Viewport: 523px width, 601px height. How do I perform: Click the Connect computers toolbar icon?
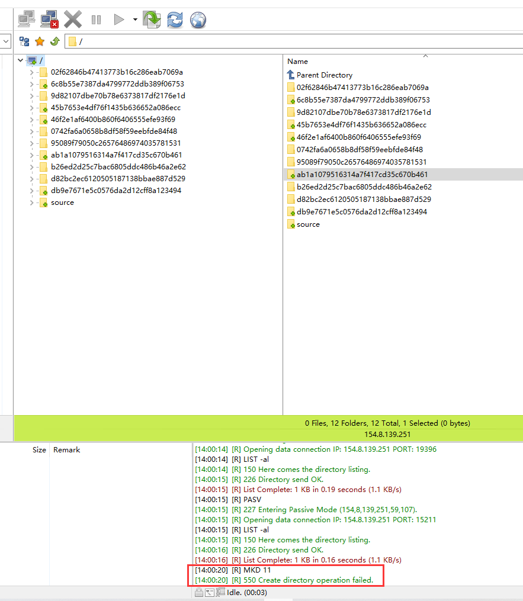(x=27, y=20)
